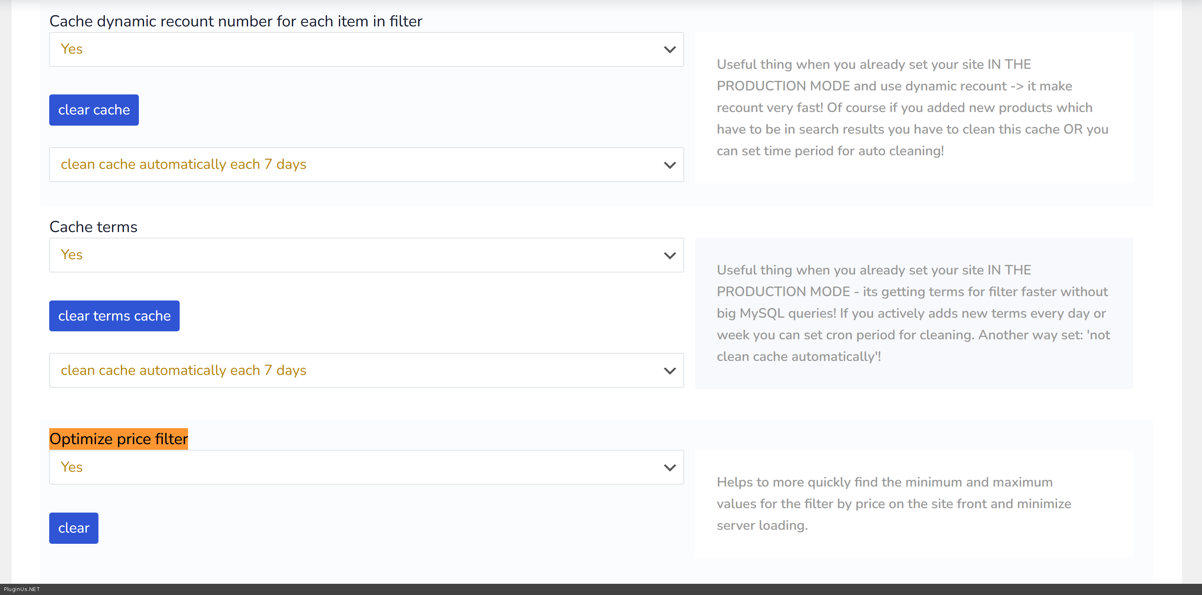Click chevron arrow of auto-clean dropdown below clear cache
This screenshot has width=1202, height=595.
(669, 165)
